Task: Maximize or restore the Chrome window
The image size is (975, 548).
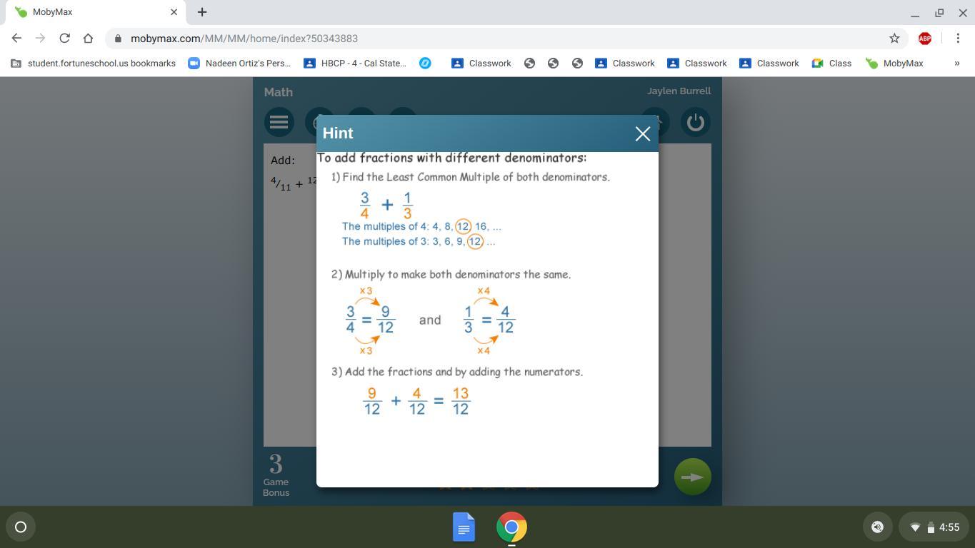Action: point(939,13)
